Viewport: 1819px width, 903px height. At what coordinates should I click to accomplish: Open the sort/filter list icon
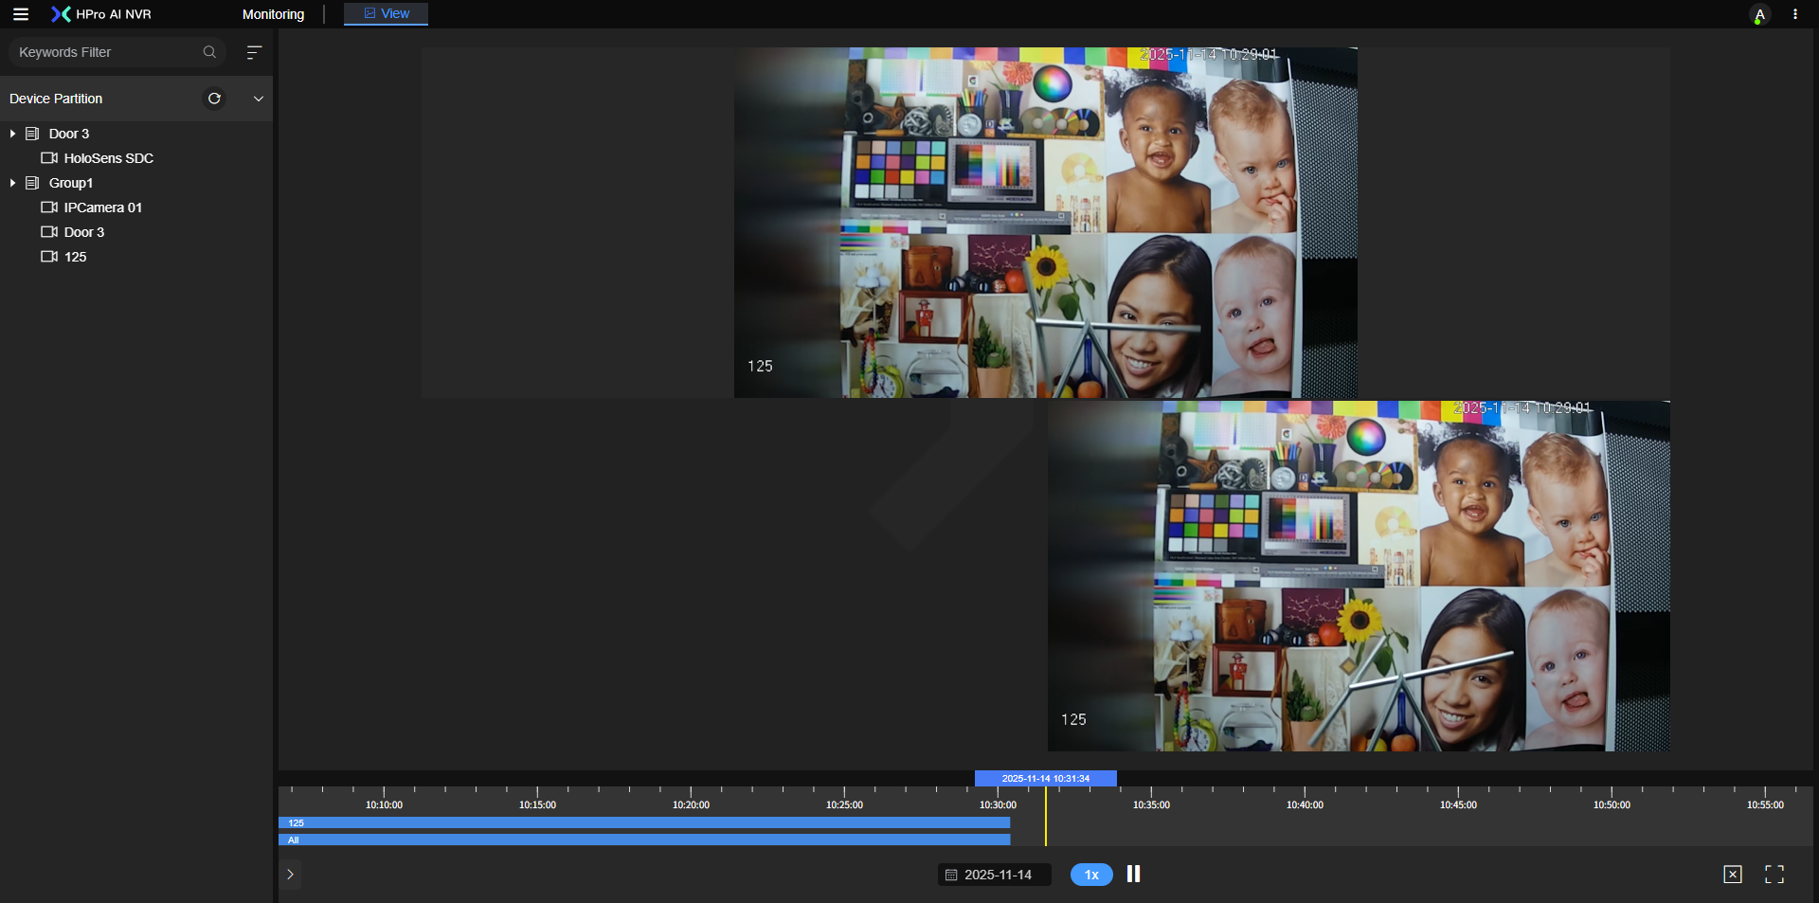click(x=253, y=52)
